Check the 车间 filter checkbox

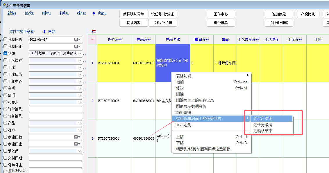[x=6, y=88]
